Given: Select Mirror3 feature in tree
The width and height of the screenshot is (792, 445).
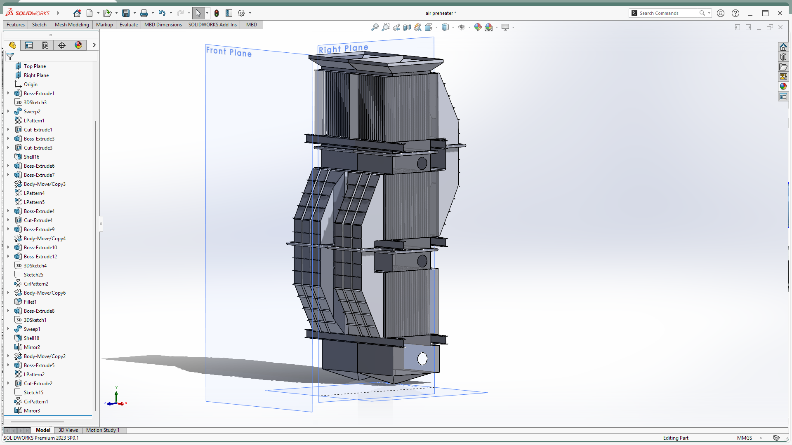Looking at the screenshot, I should pyautogui.click(x=32, y=411).
